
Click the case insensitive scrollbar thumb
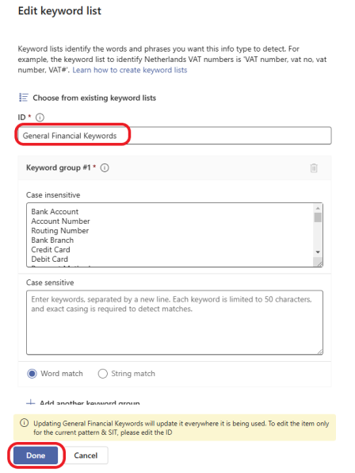point(318,217)
